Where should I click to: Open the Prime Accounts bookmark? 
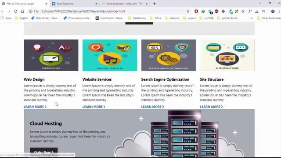pyautogui.click(x=77, y=18)
